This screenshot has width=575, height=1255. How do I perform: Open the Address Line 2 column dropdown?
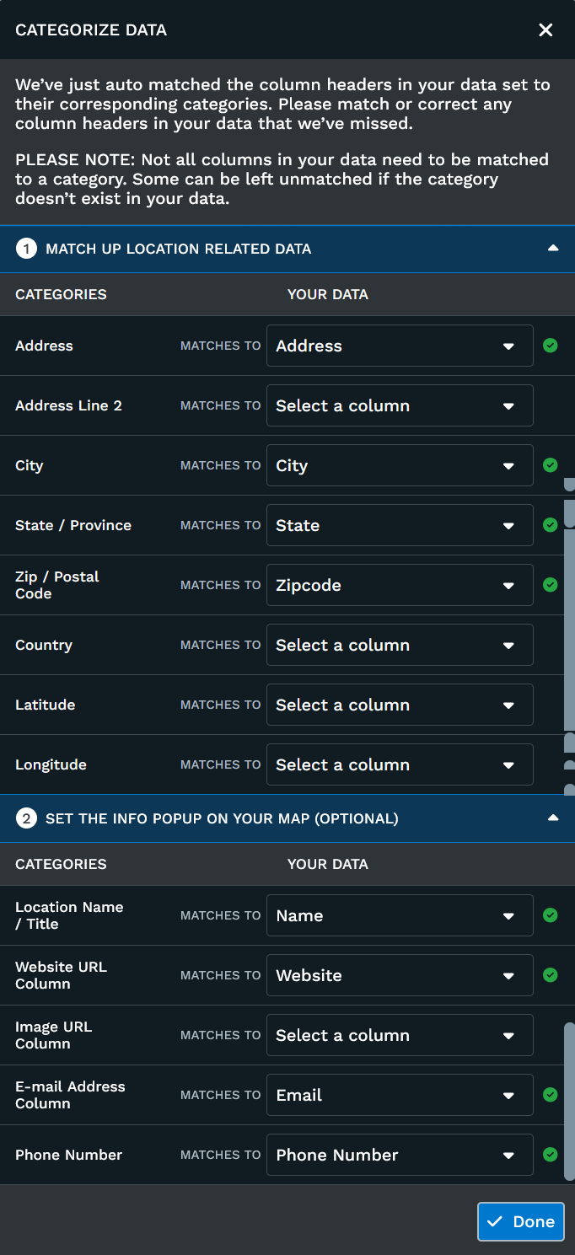coord(400,405)
